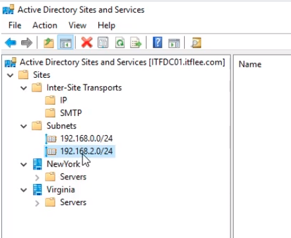Viewport: 291px width, 238px height.
Task: Open the File menu
Action: (x=15, y=25)
